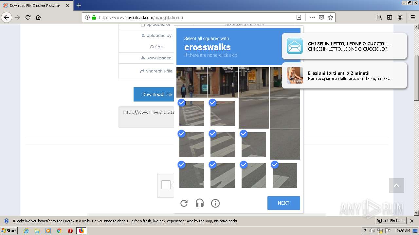Show sidebars from the toolbar

(x=390, y=17)
